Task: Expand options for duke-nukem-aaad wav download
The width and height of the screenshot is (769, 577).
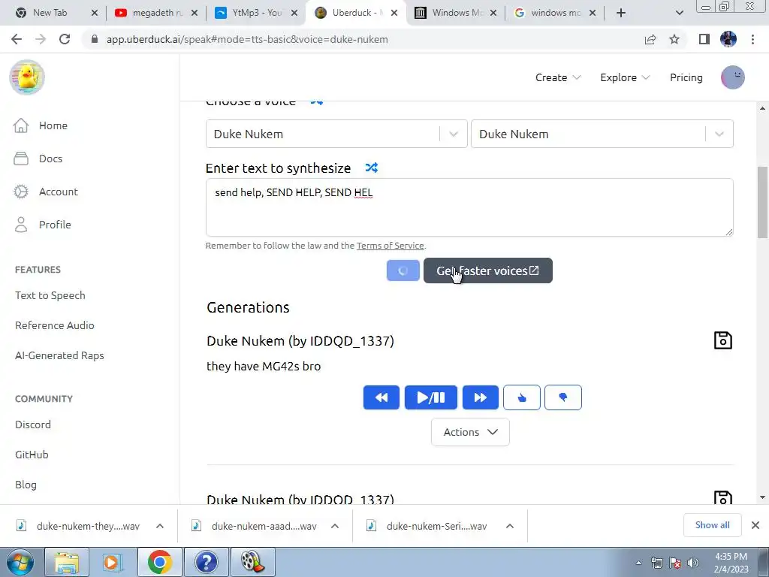Action: click(x=335, y=526)
